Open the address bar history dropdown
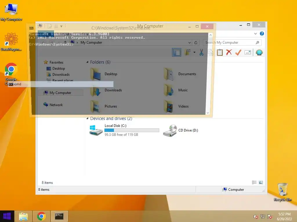Screen dimensions: 297x222 click(189, 43)
